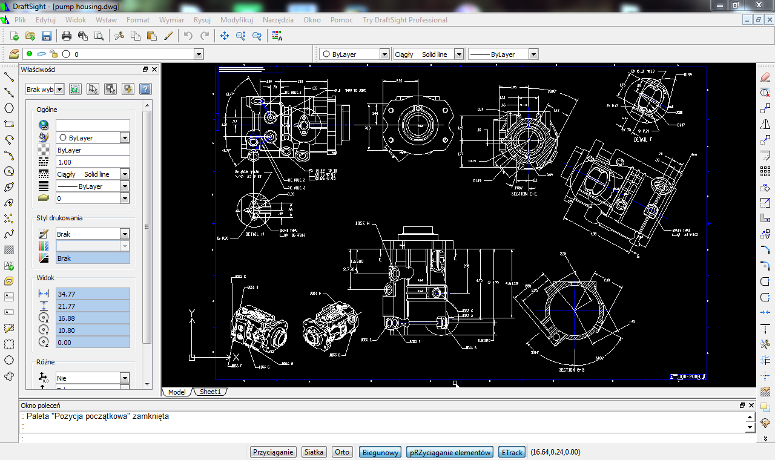Screen dimensions: 775x460
Task: Toggle Orto mode in status bar
Action: tap(342, 452)
